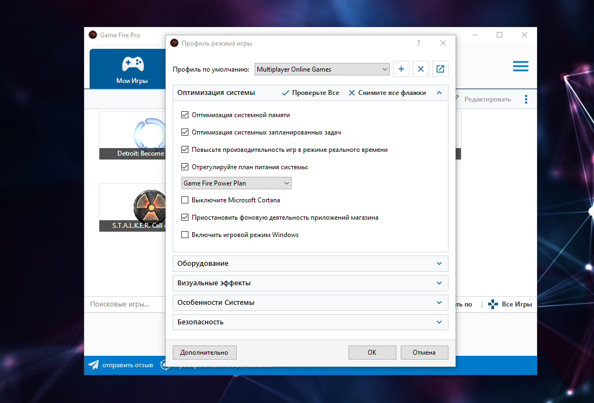
Task: Switch to the Мои Игры tab
Action: [x=128, y=69]
